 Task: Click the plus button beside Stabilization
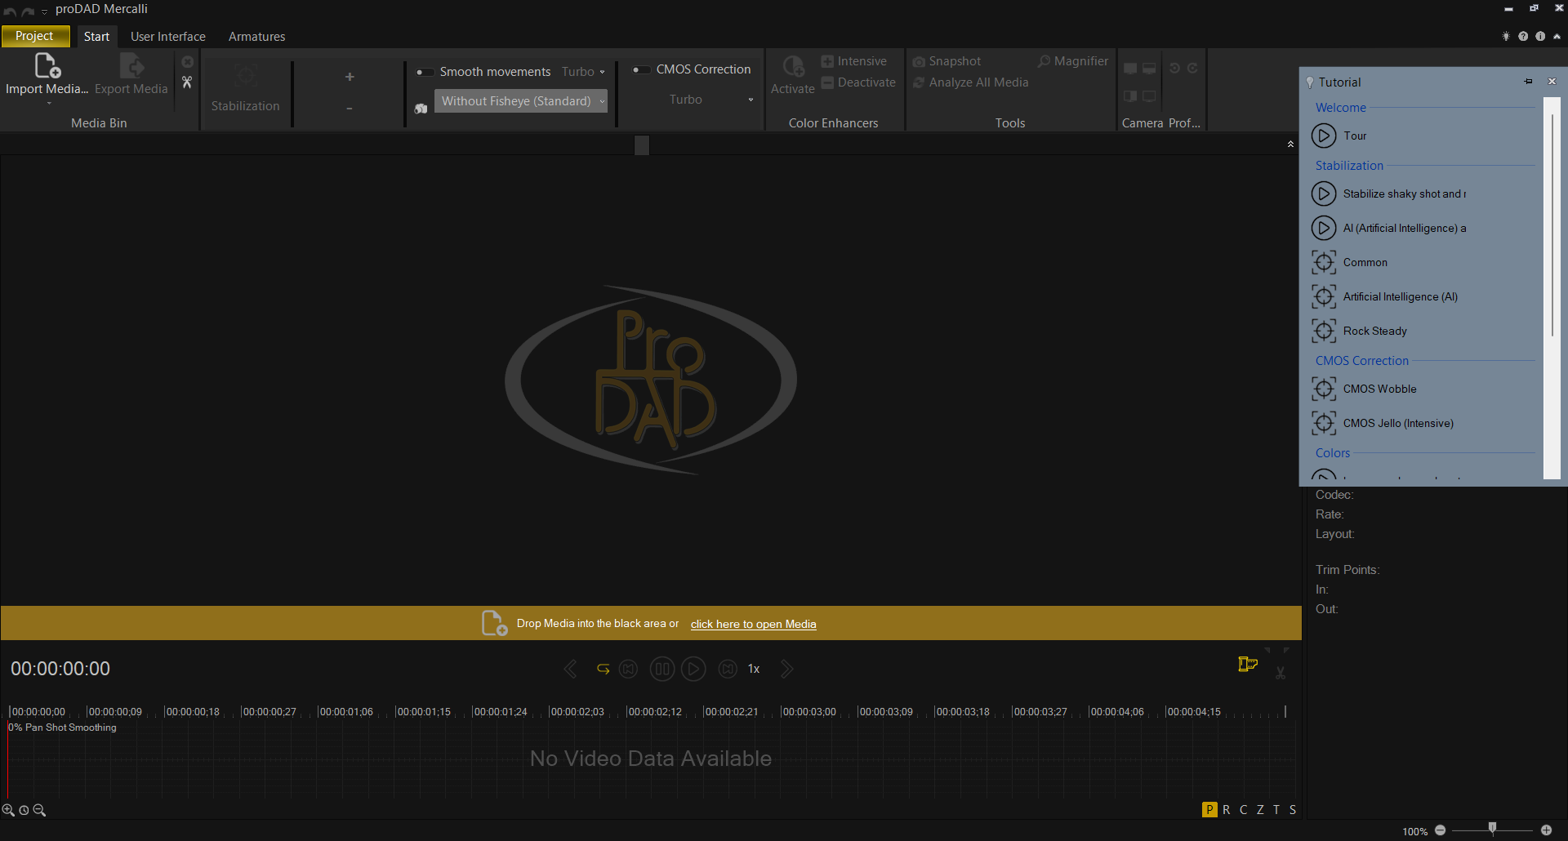[x=350, y=77]
